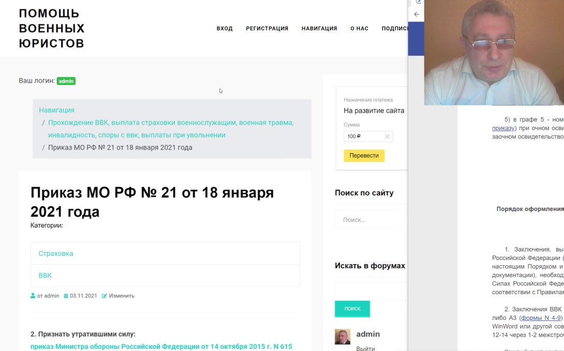Open the О НАС menu item

[x=359, y=28]
